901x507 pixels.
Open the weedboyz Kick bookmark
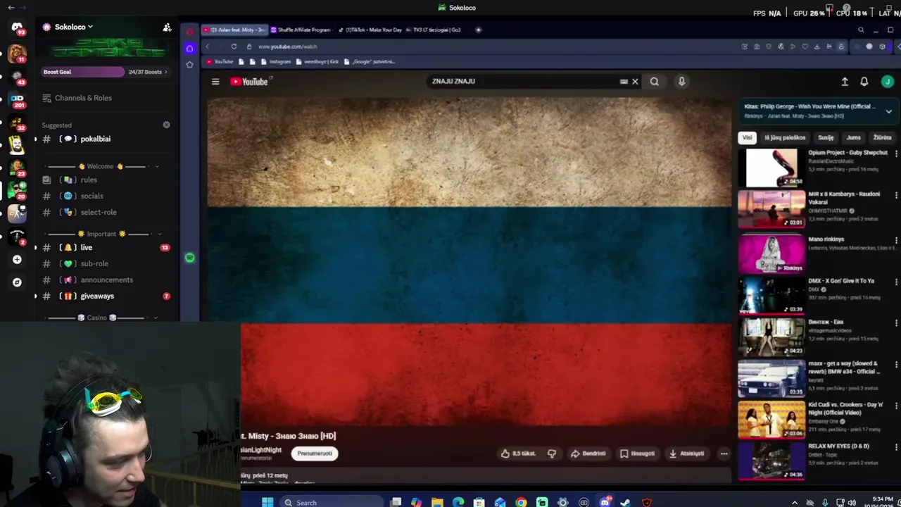coord(317,61)
